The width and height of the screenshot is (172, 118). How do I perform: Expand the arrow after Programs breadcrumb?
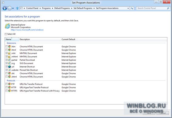pos(53,8)
